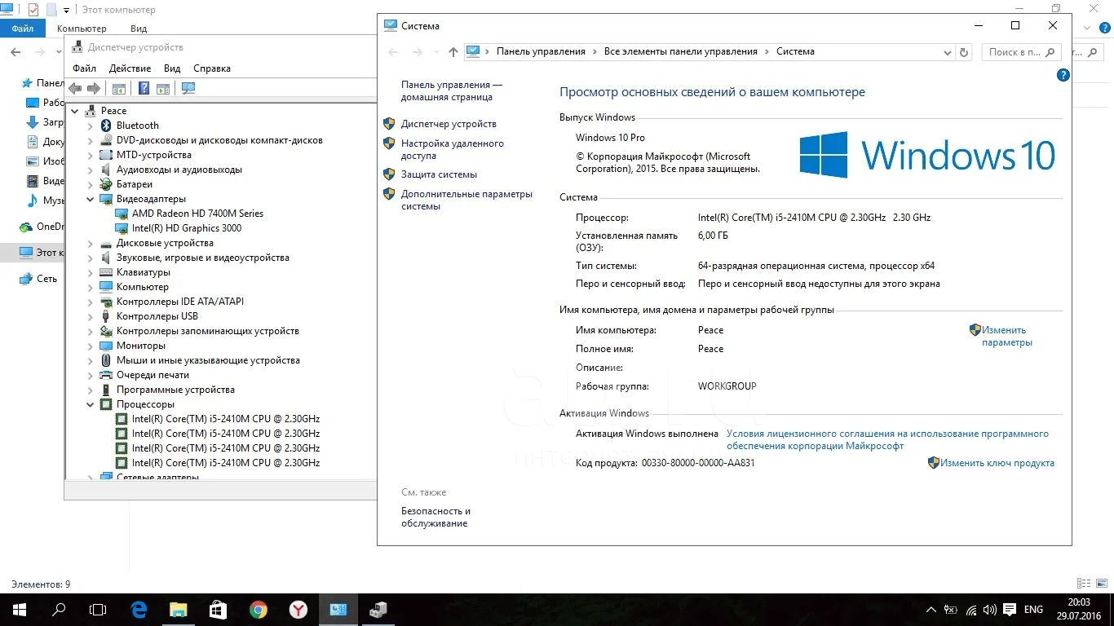This screenshot has height=626, width=1114.
Task: Launch Microsoft Edge from the taskbar
Action: point(138,609)
